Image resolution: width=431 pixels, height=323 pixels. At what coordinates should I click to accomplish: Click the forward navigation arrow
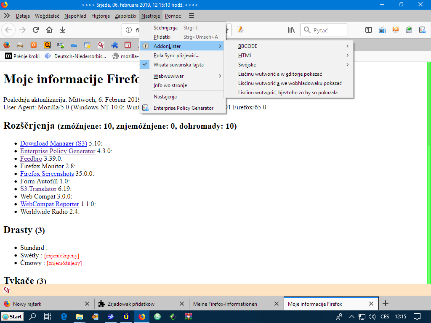(x=22, y=30)
